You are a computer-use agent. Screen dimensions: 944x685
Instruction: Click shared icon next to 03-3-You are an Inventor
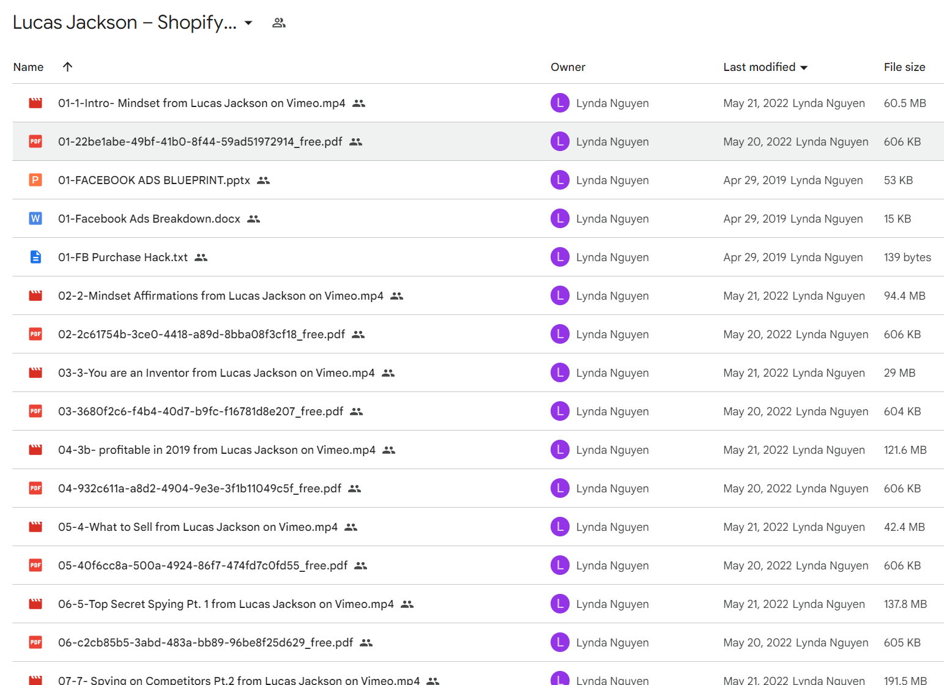[388, 373]
